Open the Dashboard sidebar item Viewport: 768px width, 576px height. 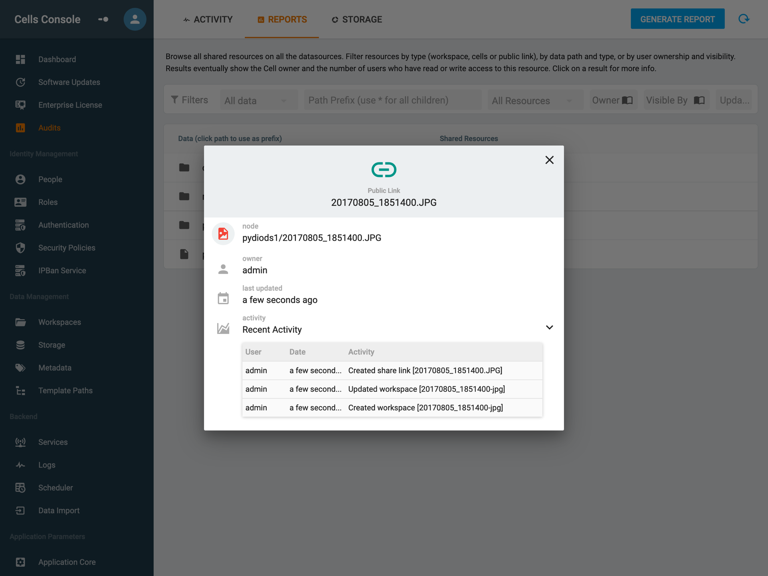[x=57, y=59]
